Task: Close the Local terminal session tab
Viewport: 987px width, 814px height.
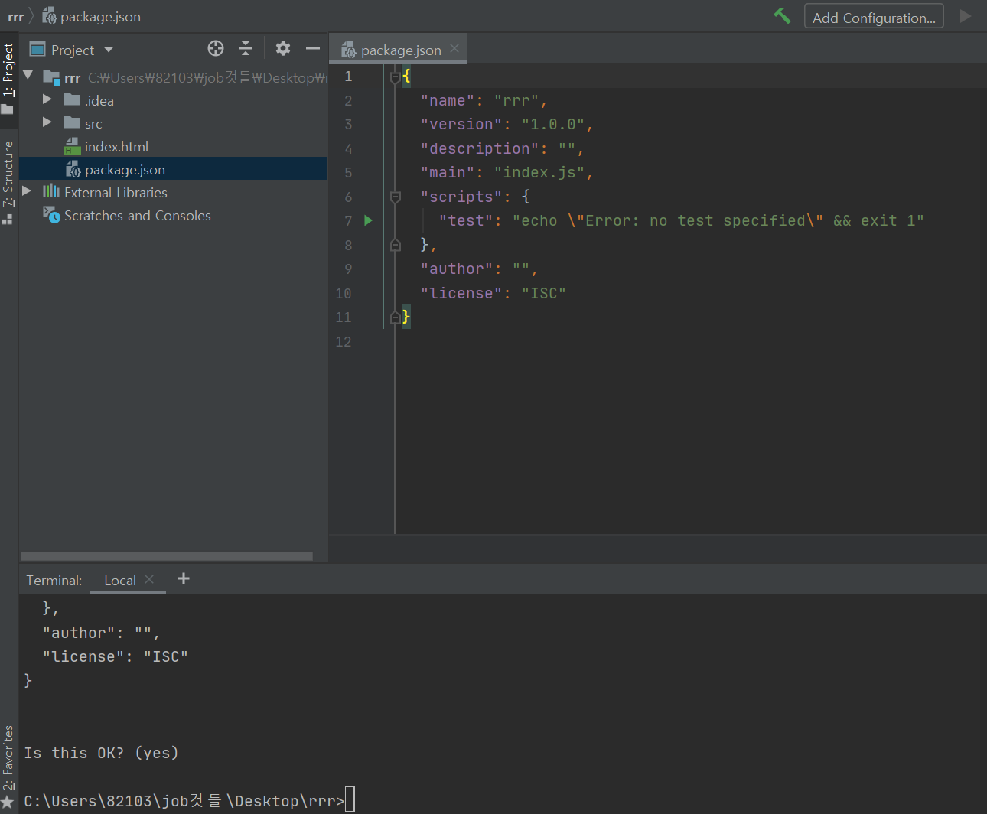Action: click(149, 579)
